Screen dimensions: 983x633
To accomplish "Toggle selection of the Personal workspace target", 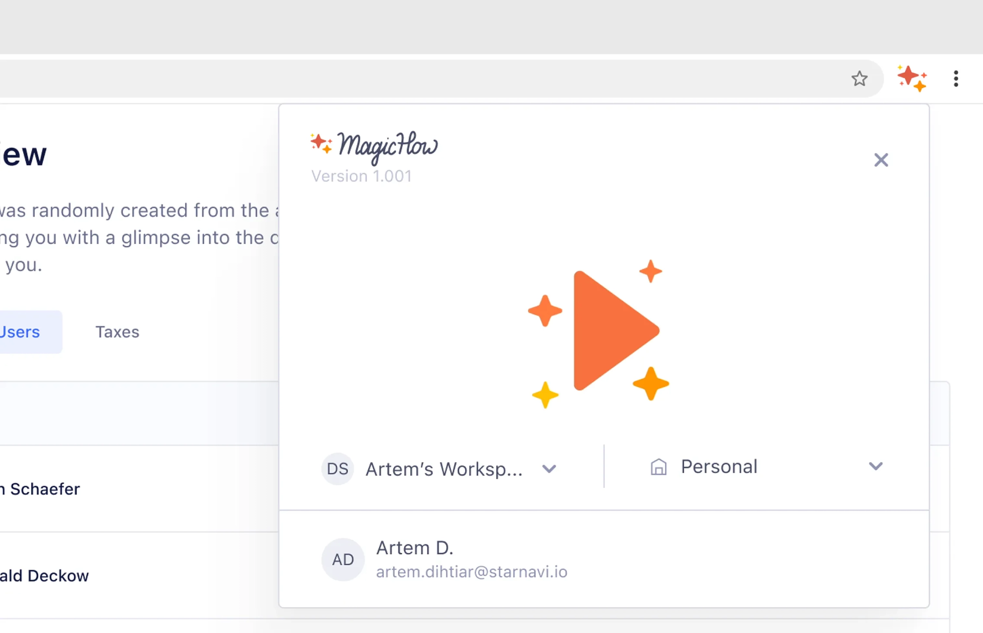I will [719, 467].
